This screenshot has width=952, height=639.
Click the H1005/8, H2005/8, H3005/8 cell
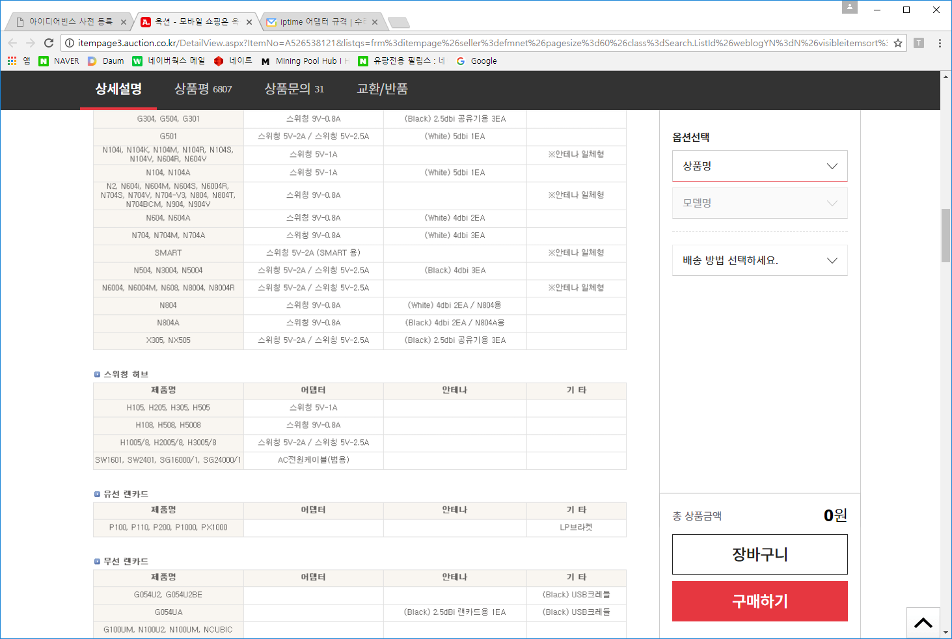[169, 442]
